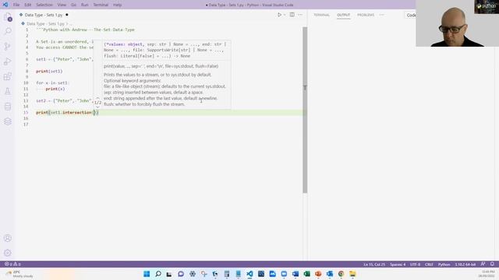Image resolution: width=499 pixels, height=280 pixels.
Task: Change line endings via CRLF
Action: 429,264
